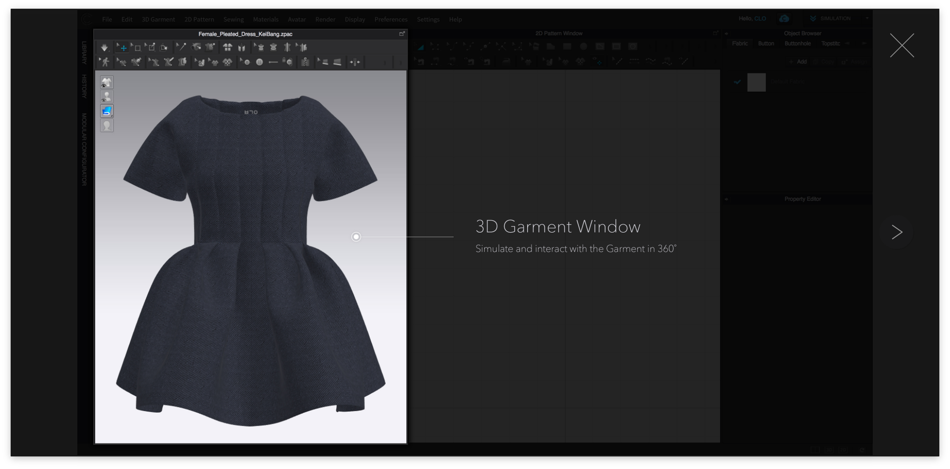This screenshot has height=469, width=950.
Task: Select the flat iron/steam tool icon
Action: (x=337, y=62)
